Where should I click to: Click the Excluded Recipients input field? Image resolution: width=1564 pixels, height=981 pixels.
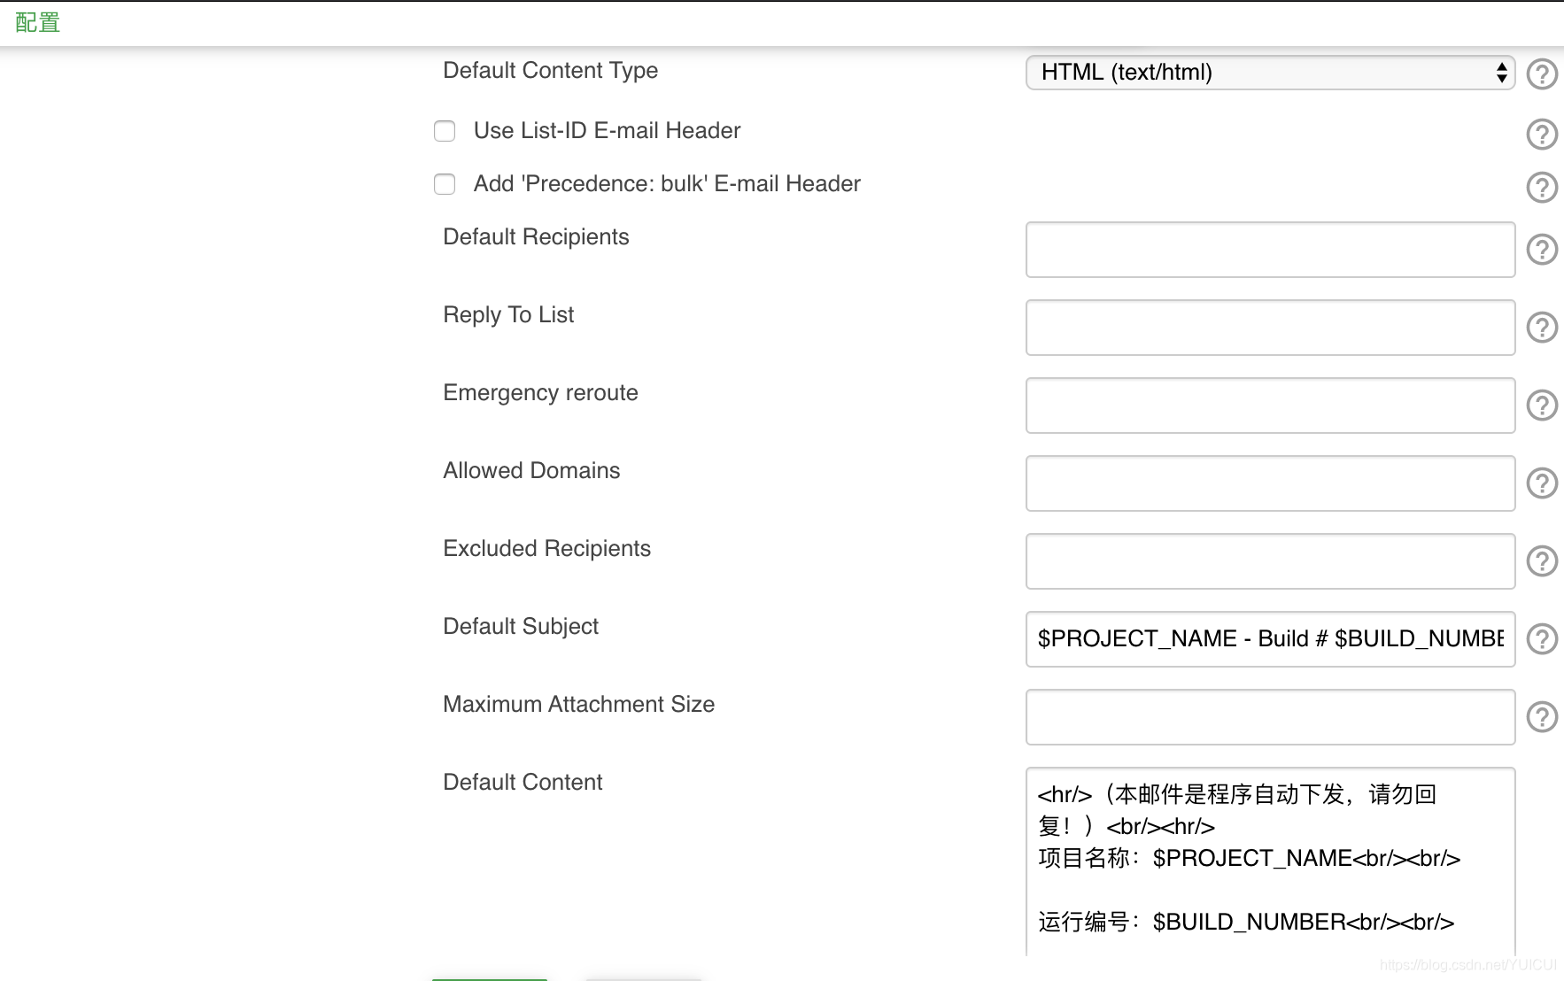click(x=1270, y=561)
